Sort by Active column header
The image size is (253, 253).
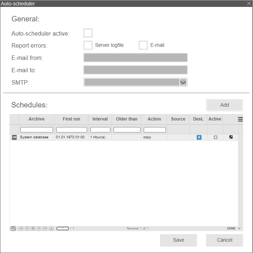coord(215,119)
